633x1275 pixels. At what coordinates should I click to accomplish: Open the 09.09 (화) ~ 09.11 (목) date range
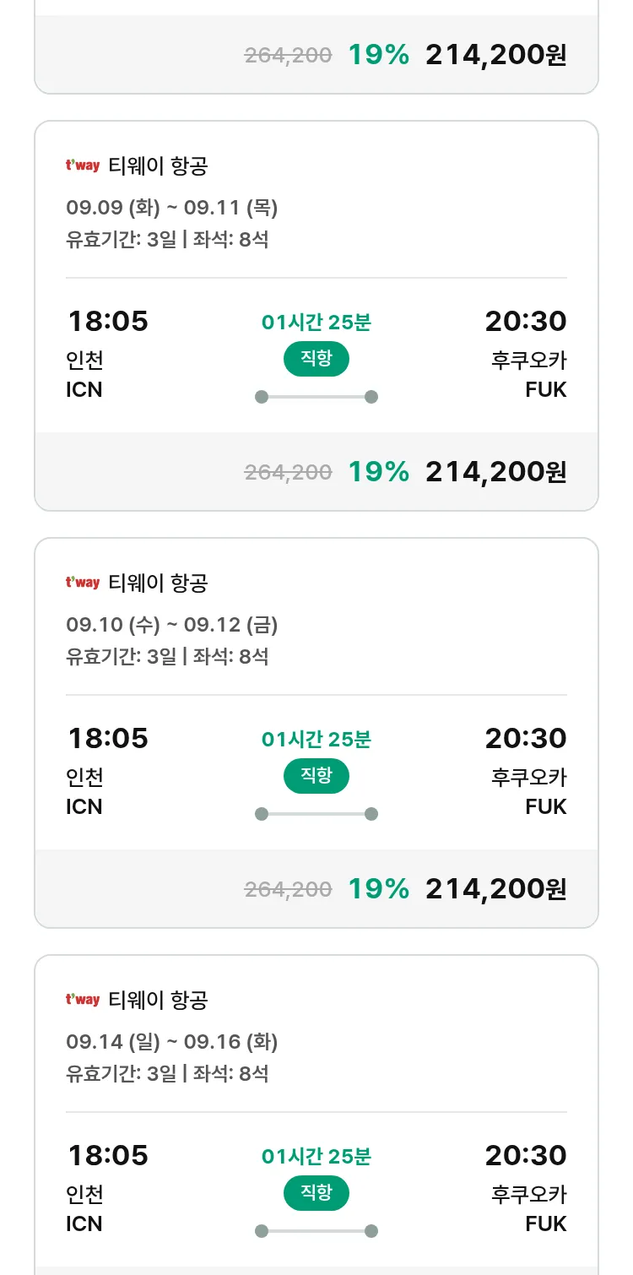tap(172, 208)
